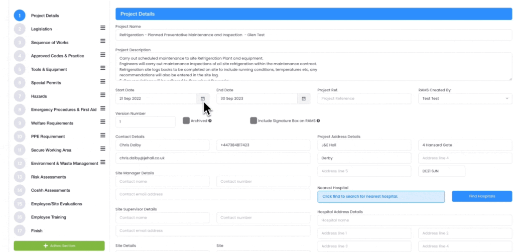Click the hamburger handle beside Secure Working Area
The height and width of the screenshot is (252, 514).
[x=102, y=149]
